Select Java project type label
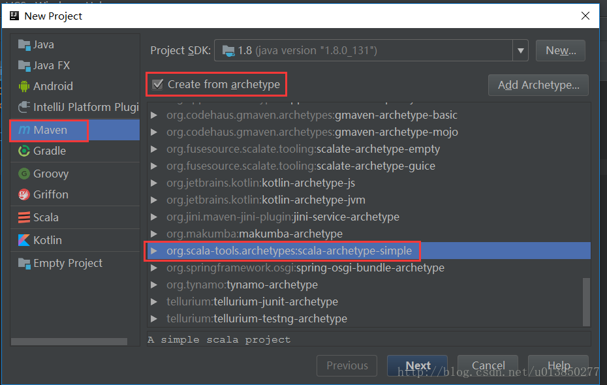607x385 pixels. pyautogui.click(x=43, y=45)
